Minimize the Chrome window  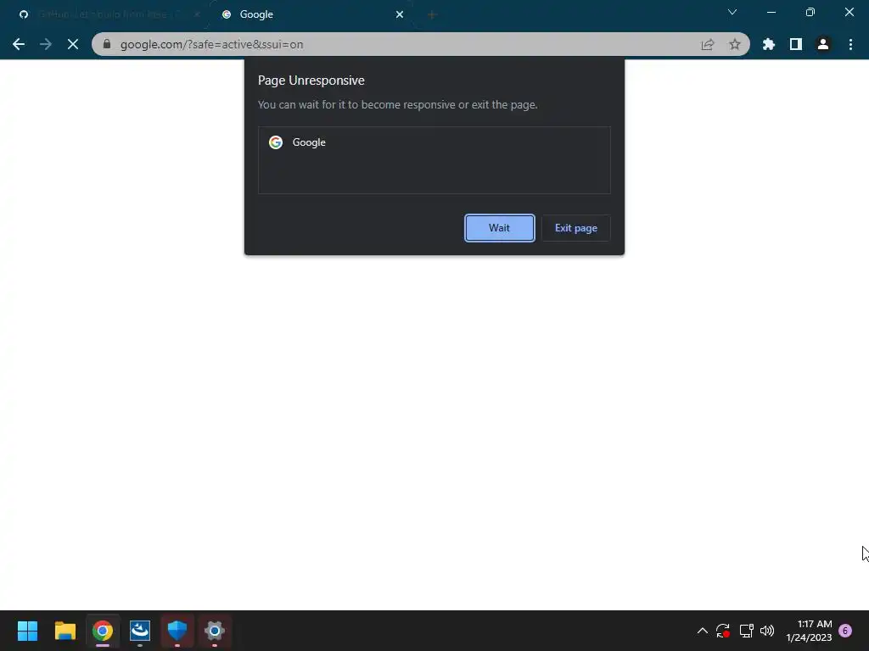[771, 12]
